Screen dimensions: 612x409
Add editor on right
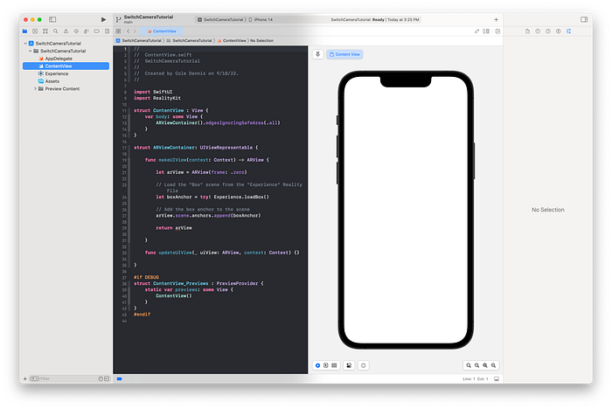(x=497, y=31)
